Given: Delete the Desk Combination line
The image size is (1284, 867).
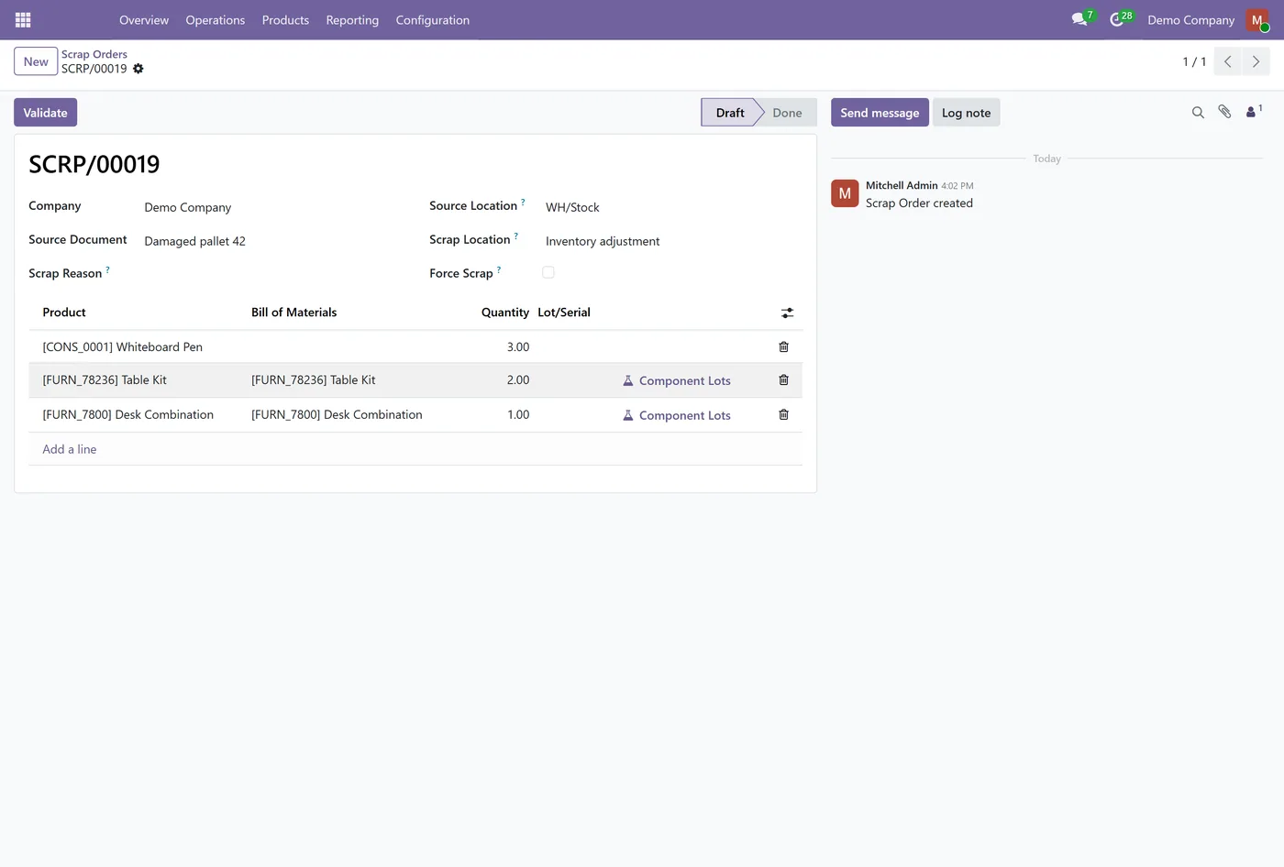Looking at the screenshot, I should pyautogui.click(x=783, y=414).
